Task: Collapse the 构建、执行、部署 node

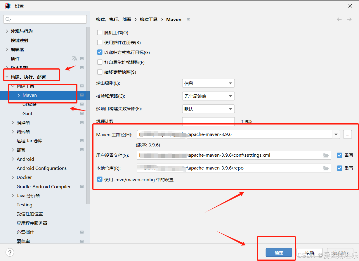Action: tap(7, 77)
